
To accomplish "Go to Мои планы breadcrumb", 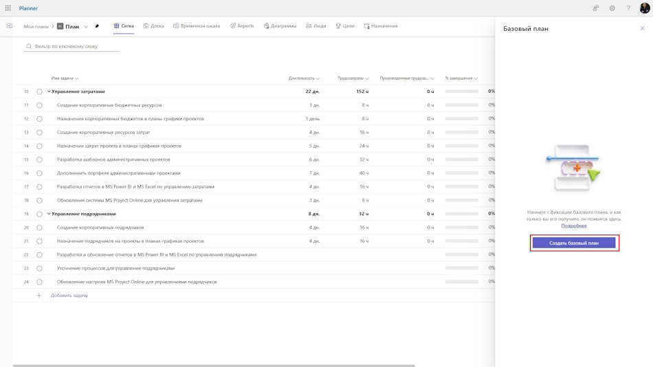I will click(x=36, y=26).
